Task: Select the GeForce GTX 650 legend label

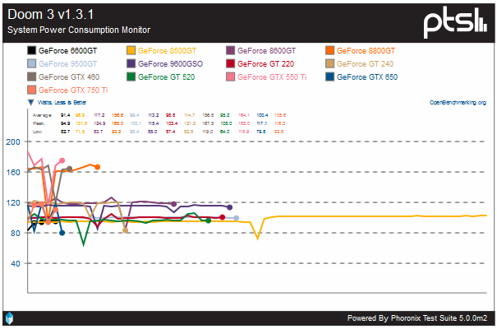Action: coord(367,77)
